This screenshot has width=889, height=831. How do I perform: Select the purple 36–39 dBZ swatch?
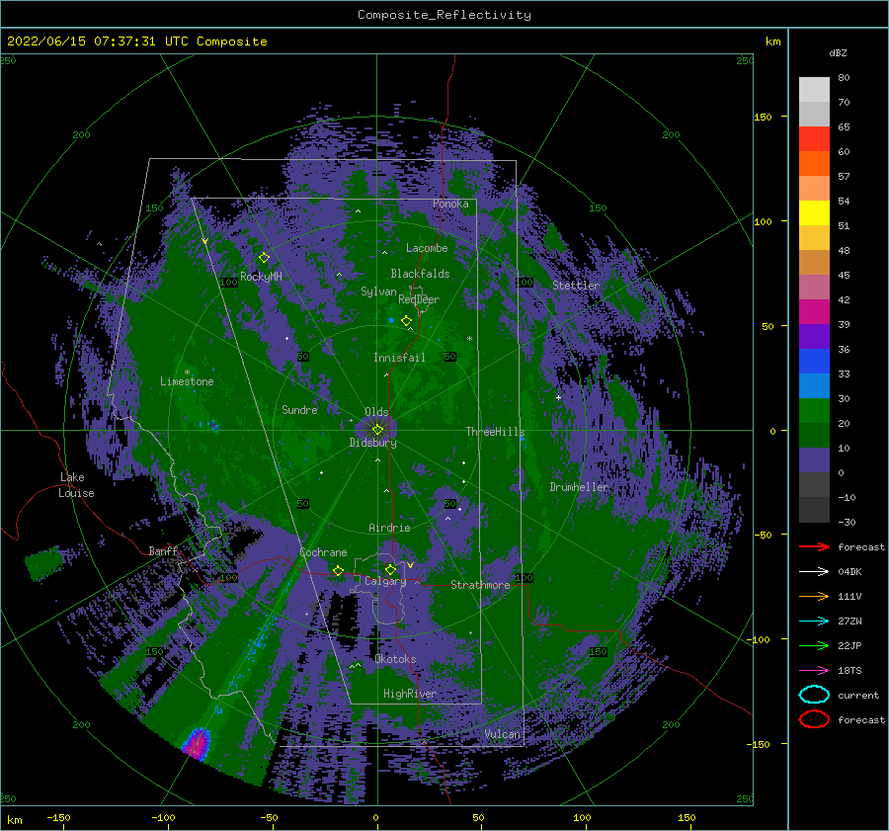click(814, 337)
